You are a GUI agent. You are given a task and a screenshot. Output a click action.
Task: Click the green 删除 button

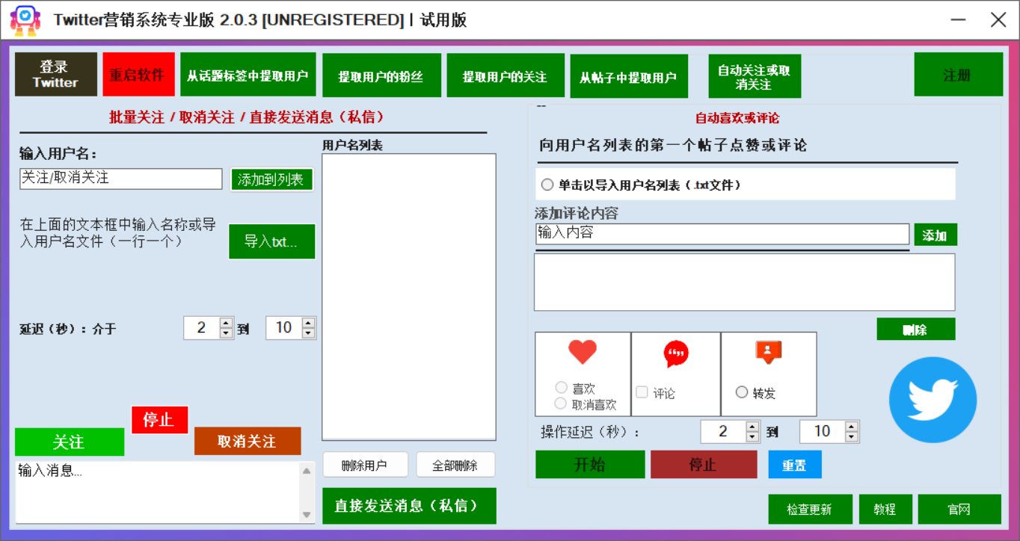click(x=916, y=329)
